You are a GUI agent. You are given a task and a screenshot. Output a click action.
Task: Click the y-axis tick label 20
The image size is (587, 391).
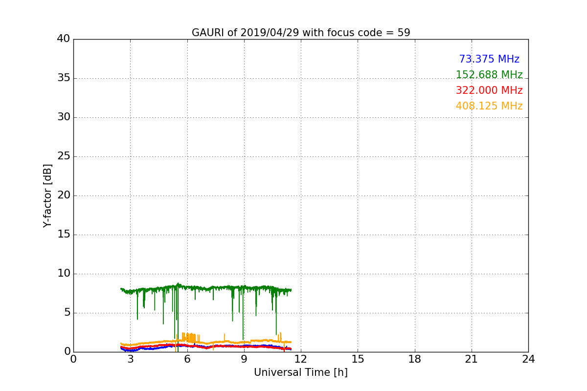(64, 195)
